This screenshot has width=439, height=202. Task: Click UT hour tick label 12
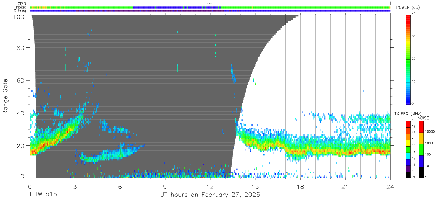[x=210, y=187]
